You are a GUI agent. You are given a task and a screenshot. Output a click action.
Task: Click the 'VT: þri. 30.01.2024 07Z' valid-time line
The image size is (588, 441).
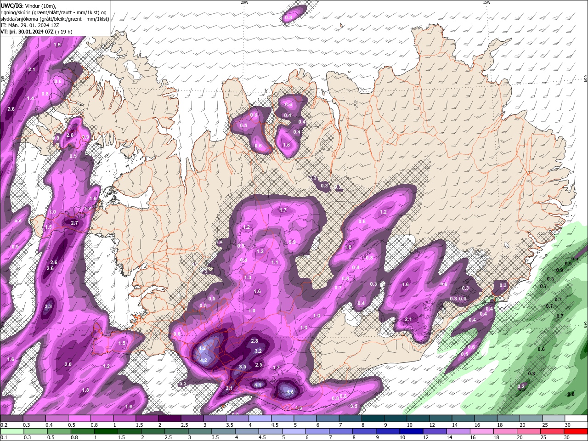[36, 32]
